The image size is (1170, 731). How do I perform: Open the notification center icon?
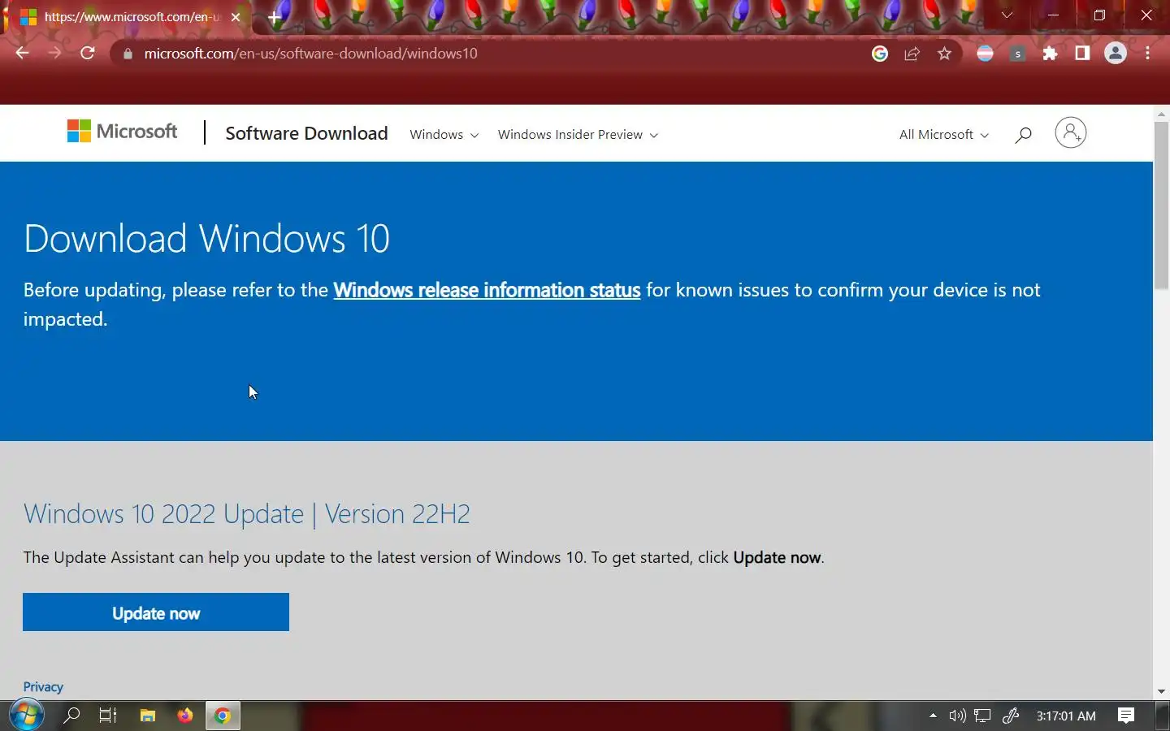(1126, 716)
